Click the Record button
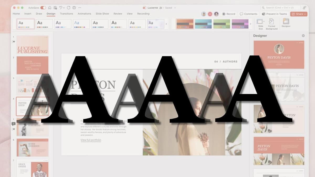The image size is (315, 177). coord(229,14)
